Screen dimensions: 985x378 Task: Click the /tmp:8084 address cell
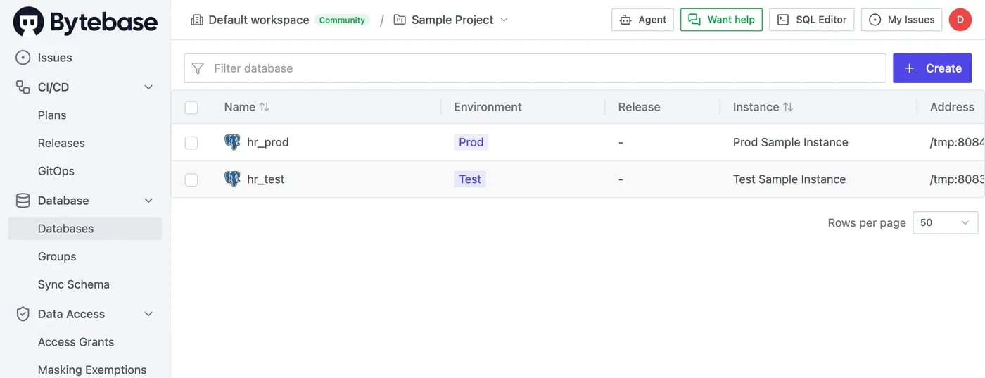[957, 142]
